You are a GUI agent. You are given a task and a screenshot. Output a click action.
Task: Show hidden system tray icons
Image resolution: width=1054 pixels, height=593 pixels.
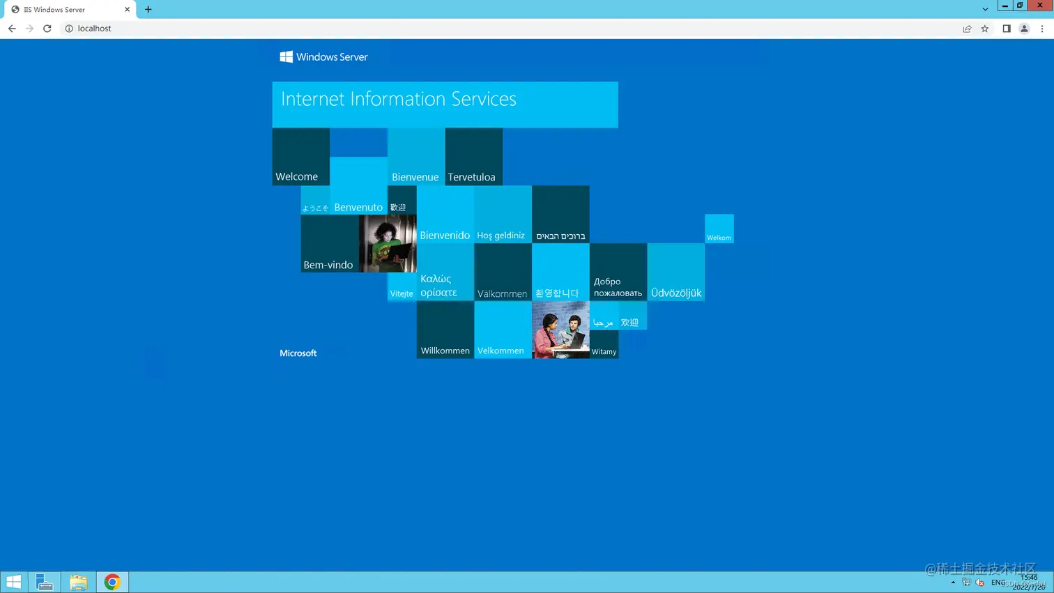click(x=953, y=583)
